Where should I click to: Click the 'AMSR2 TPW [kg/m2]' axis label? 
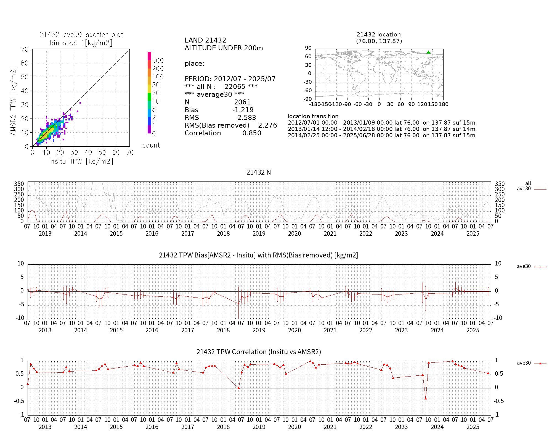(x=13, y=101)
